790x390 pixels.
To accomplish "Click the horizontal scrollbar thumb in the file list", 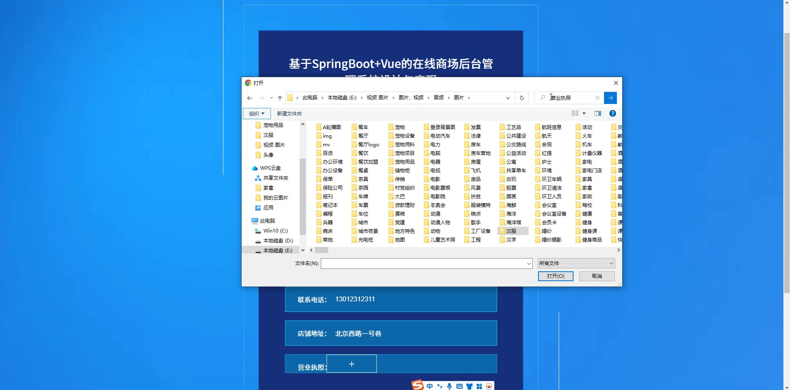I will tap(322, 250).
